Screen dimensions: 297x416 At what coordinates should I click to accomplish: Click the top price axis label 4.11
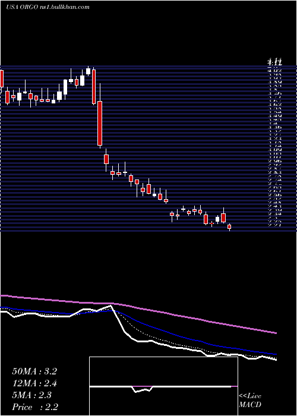pos(274,62)
